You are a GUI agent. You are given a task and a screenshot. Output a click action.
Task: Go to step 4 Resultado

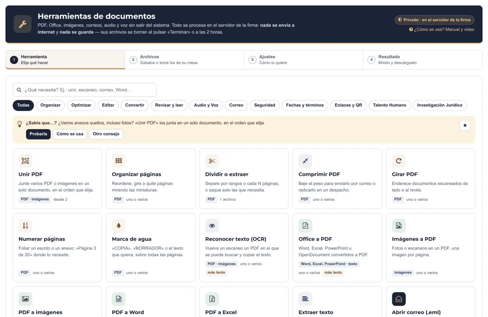[423, 60]
